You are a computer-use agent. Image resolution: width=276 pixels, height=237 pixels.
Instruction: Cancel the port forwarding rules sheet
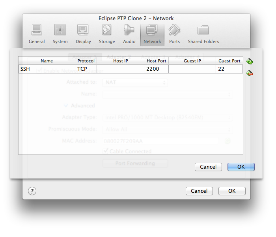coord(208,167)
